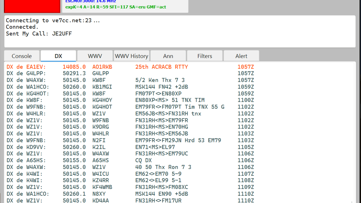Click the 1107Z timestamp
Image resolution: width=361 pixels, height=203 pixels.
pos(246,174)
